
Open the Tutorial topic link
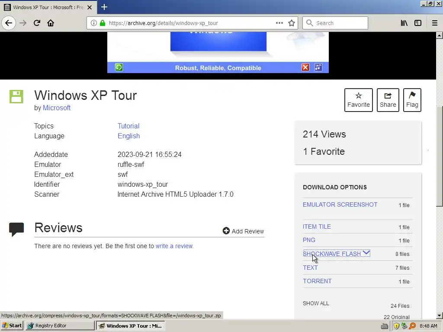point(128,126)
